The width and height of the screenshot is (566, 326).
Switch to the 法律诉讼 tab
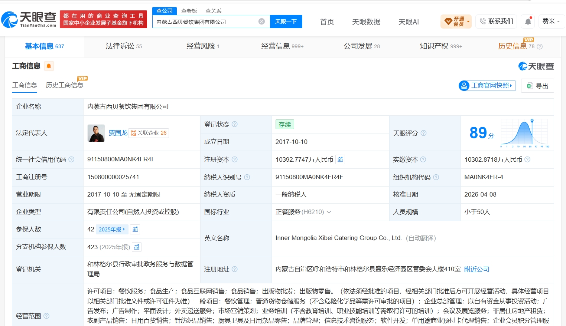[124, 46]
